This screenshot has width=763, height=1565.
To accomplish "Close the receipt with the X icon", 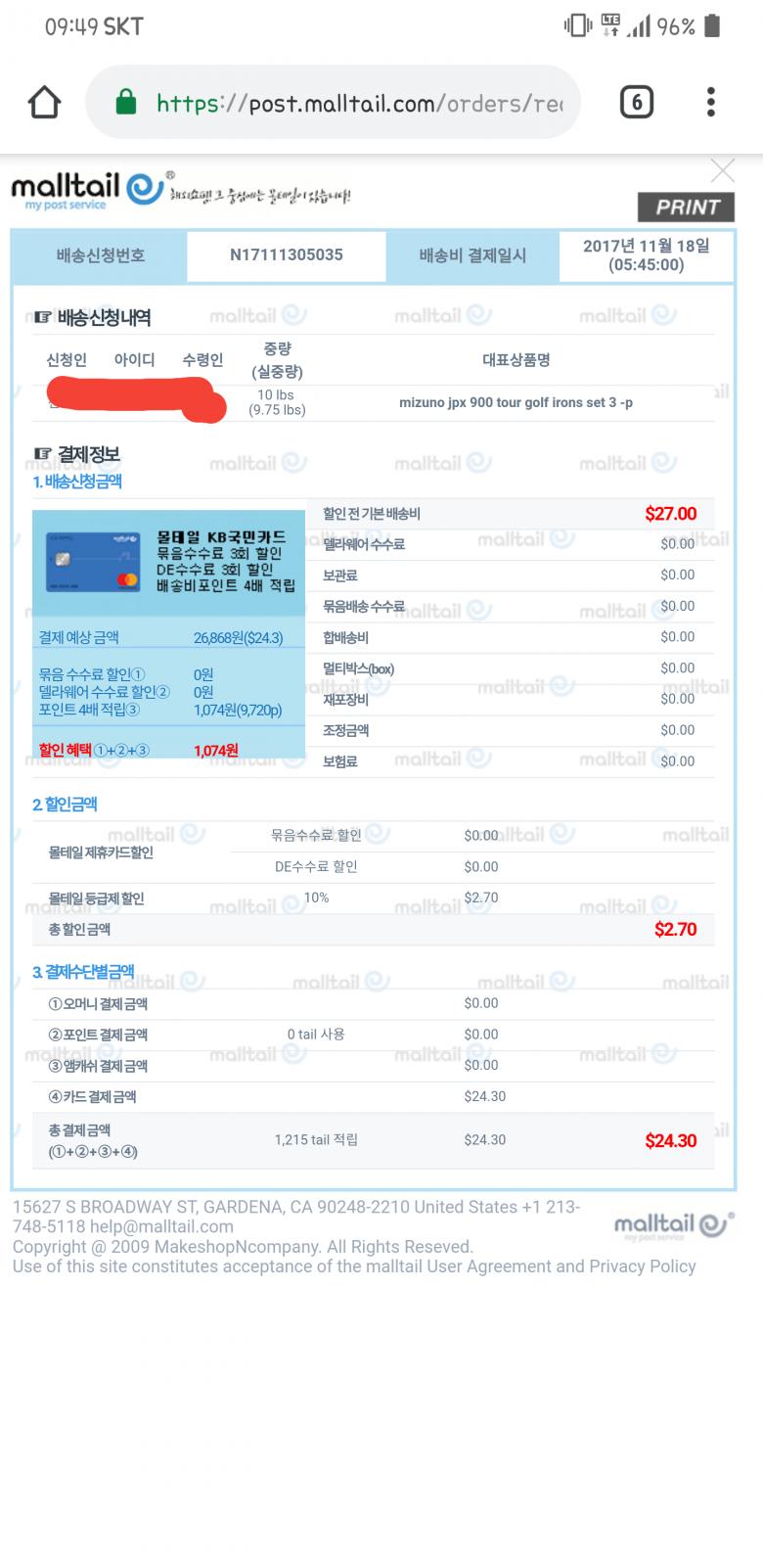I will [x=722, y=170].
